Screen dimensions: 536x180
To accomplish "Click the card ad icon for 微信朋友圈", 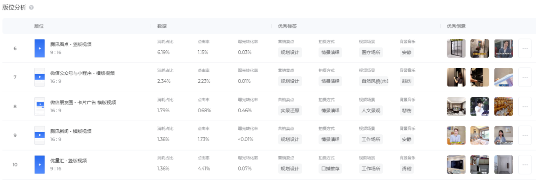I will 40,106.
